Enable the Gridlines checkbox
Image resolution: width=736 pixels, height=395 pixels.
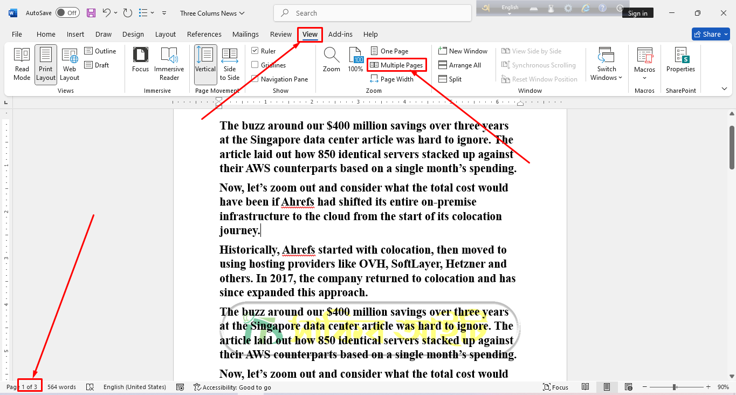[254, 65]
